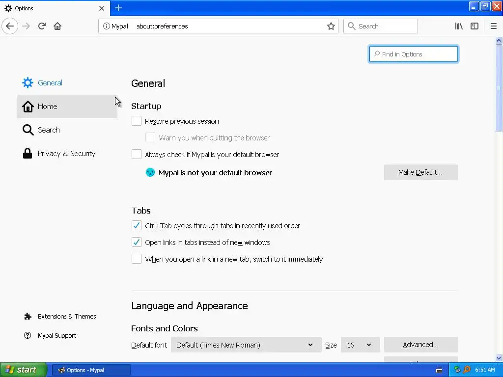Toggle Warn you when quitting the browser
The width and height of the screenshot is (503, 377).
coord(150,137)
